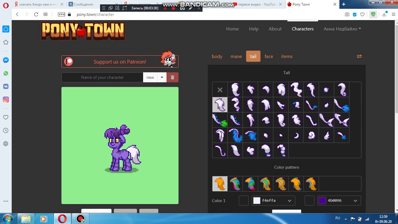The image size is (398, 224).
Task: Open the Characters navigation link
Action: point(303,29)
